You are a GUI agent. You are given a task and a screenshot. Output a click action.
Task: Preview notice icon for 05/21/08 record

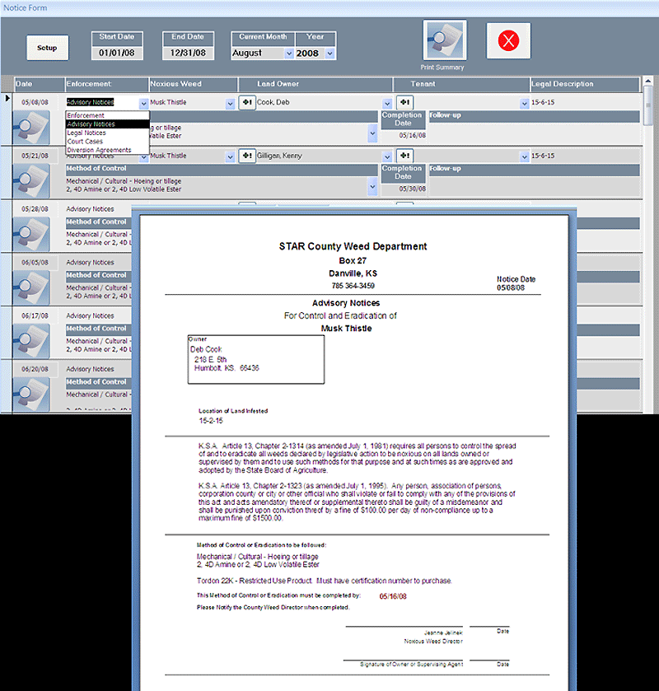[30, 180]
